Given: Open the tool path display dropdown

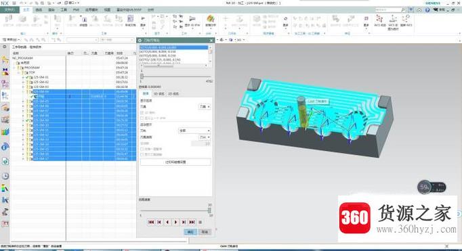Looking at the screenshot, I should pyautogui.click(x=194, y=131).
